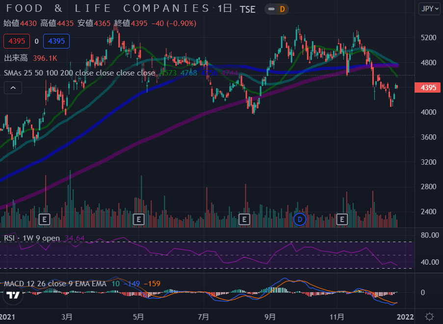Click the red 4395 price-axis label
This screenshot has width=443, height=324.
pos(427,87)
